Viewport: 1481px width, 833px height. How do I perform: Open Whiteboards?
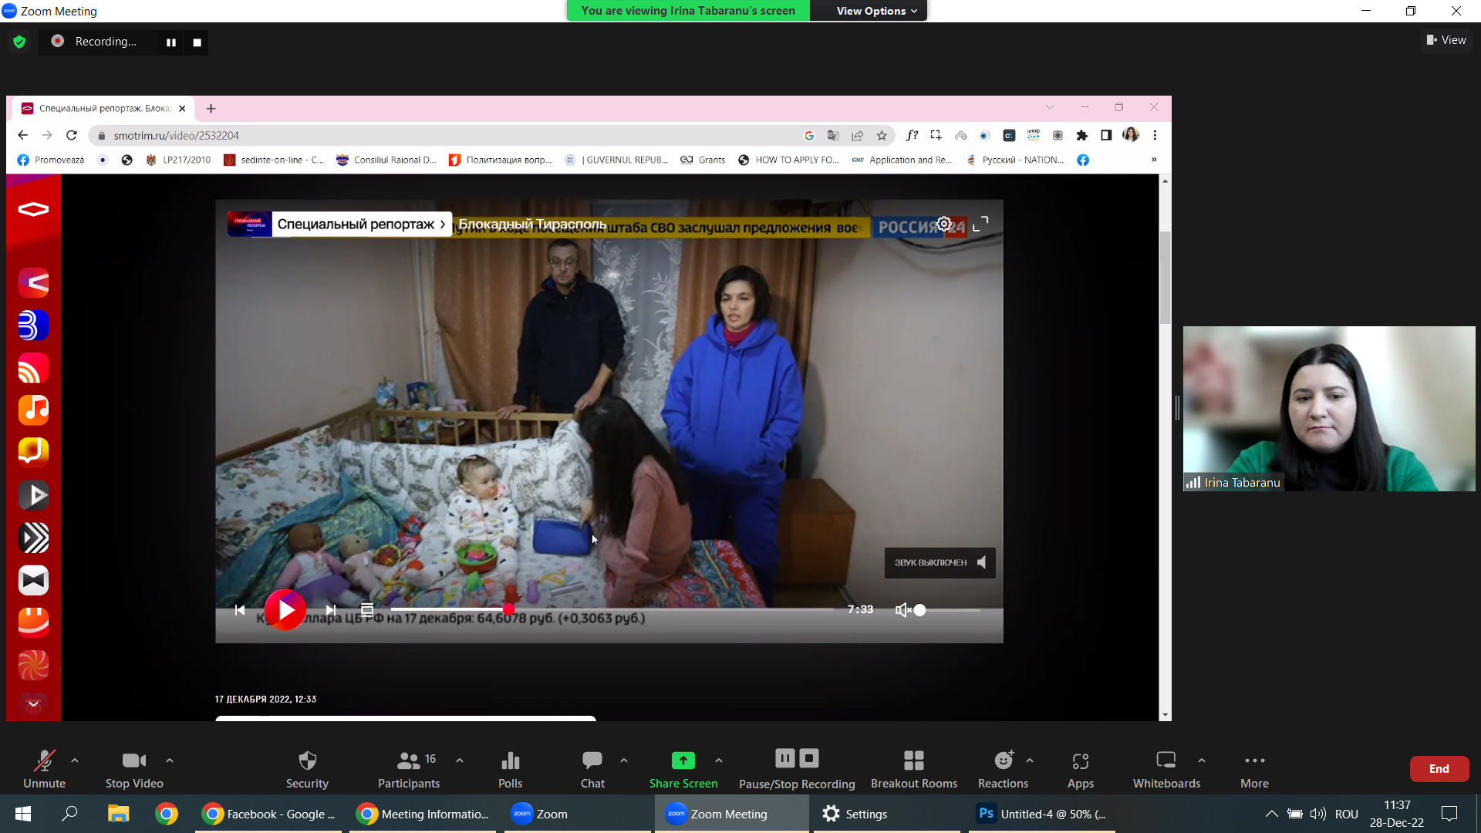(x=1166, y=768)
